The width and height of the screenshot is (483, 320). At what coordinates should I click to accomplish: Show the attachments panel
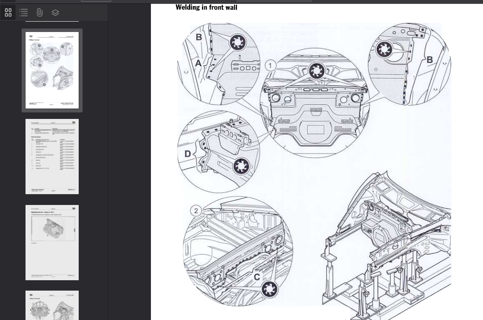39,13
